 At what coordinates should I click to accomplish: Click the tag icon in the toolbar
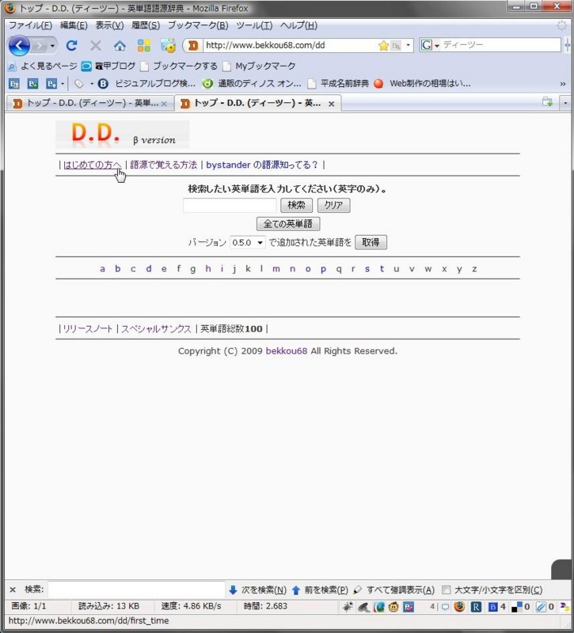[78, 84]
